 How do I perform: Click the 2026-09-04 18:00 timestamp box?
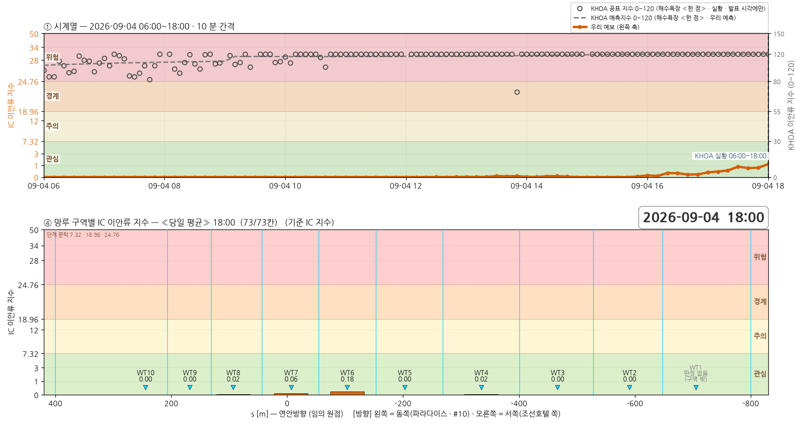(x=703, y=217)
